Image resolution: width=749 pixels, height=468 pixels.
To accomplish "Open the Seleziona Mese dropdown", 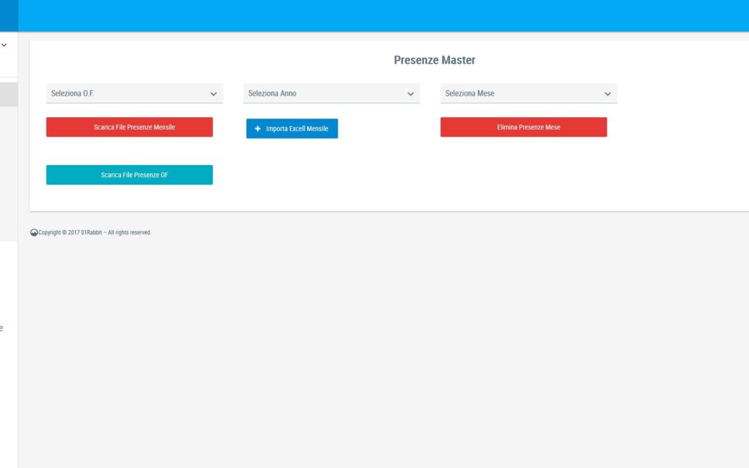I will [528, 94].
